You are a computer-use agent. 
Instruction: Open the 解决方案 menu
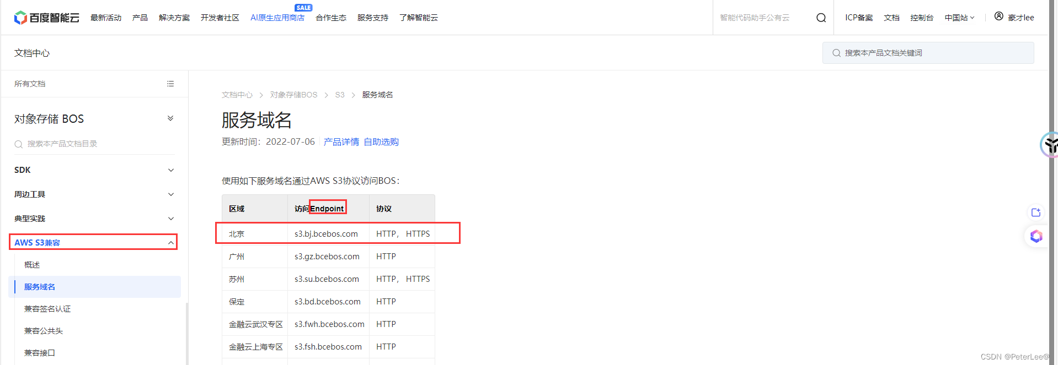pos(174,18)
